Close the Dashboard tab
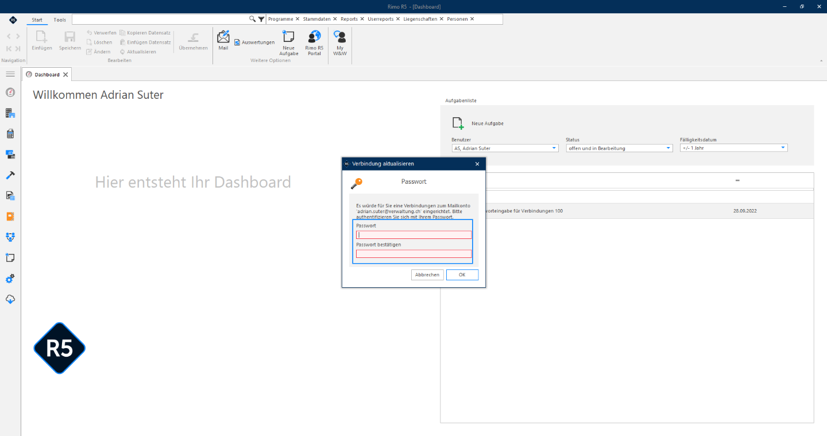Screen dimensions: 827x436 (65, 75)
